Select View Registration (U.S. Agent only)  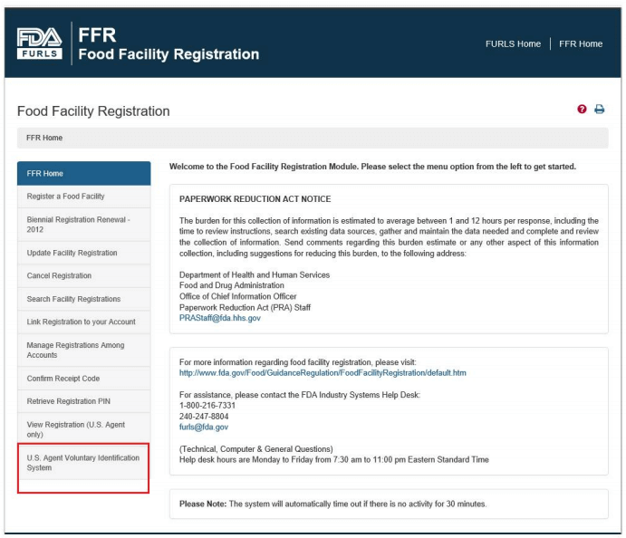tap(84, 429)
